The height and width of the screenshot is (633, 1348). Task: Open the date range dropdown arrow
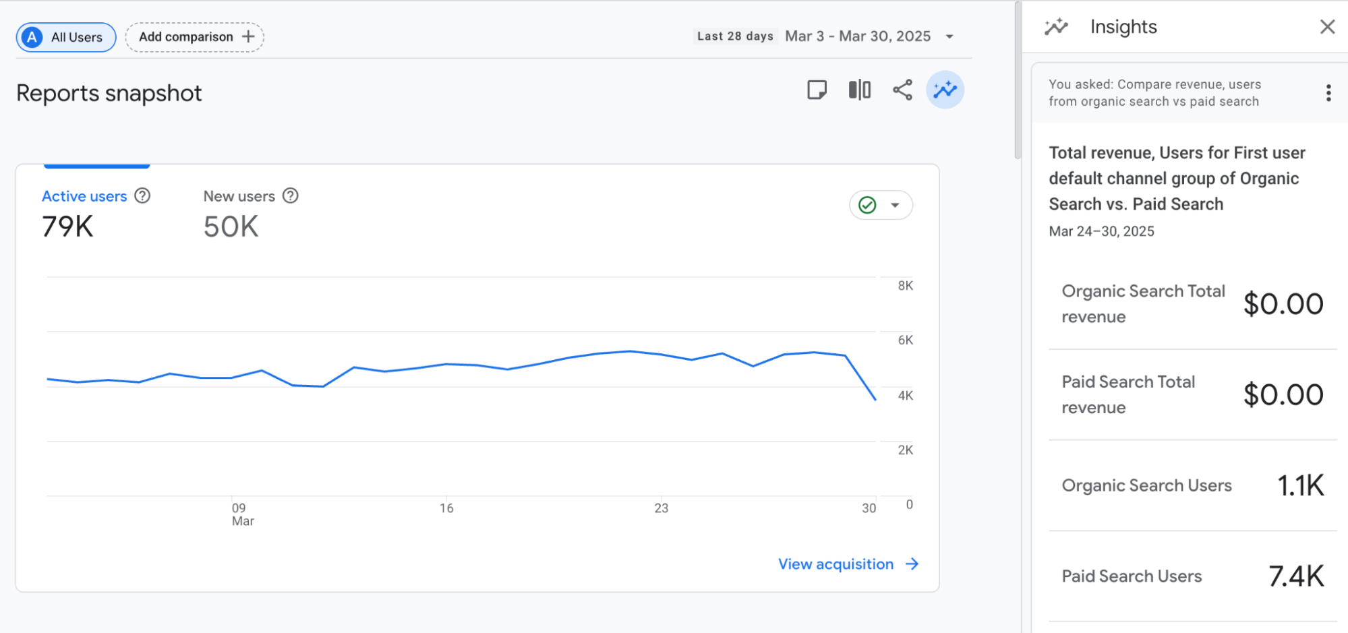coord(949,36)
